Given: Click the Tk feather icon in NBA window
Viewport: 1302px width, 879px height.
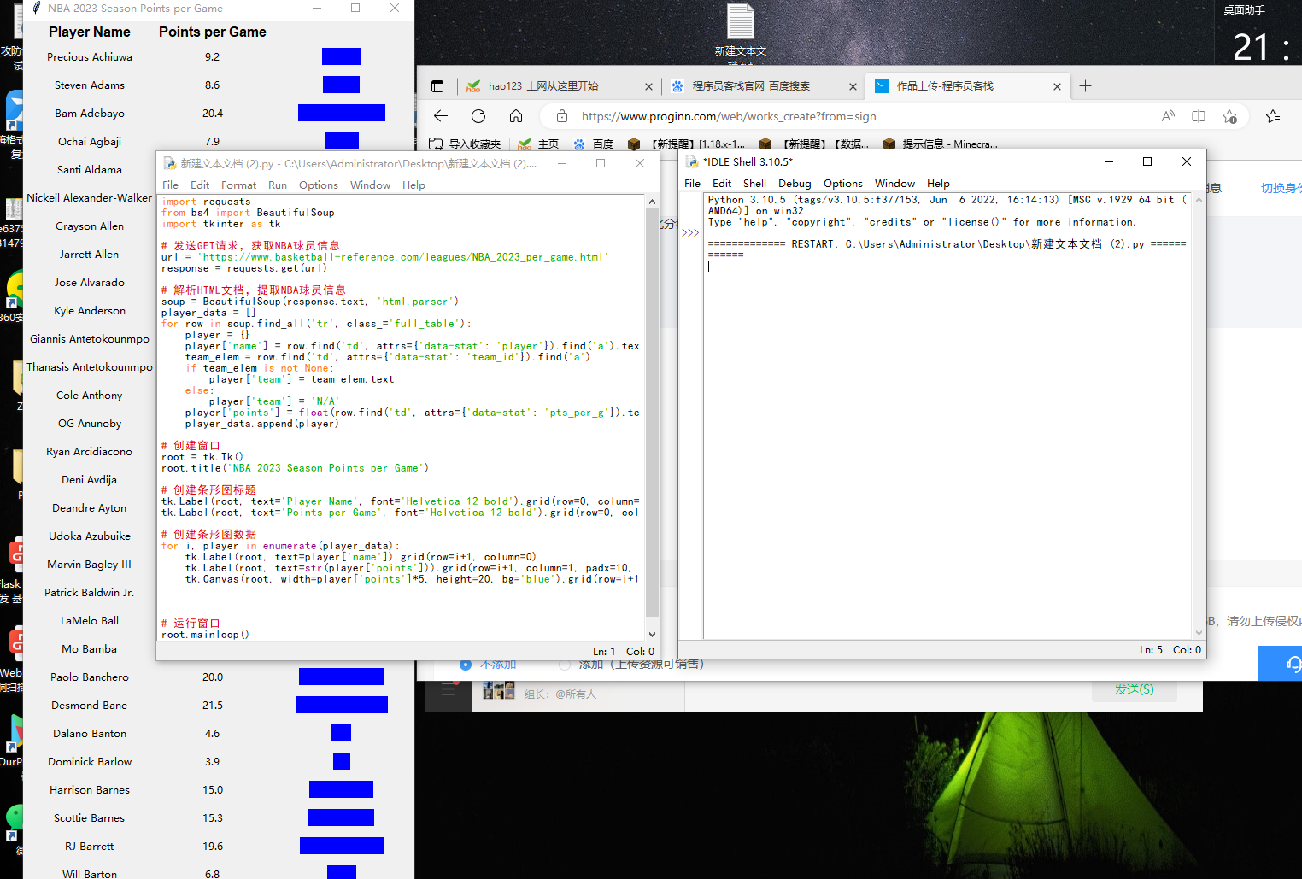Looking at the screenshot, I should tap(36, 8).
